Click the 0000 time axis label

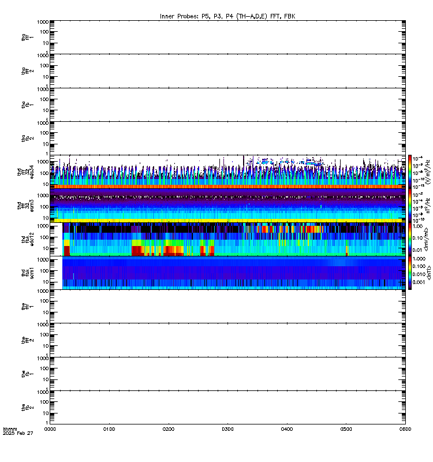point(50,429)
